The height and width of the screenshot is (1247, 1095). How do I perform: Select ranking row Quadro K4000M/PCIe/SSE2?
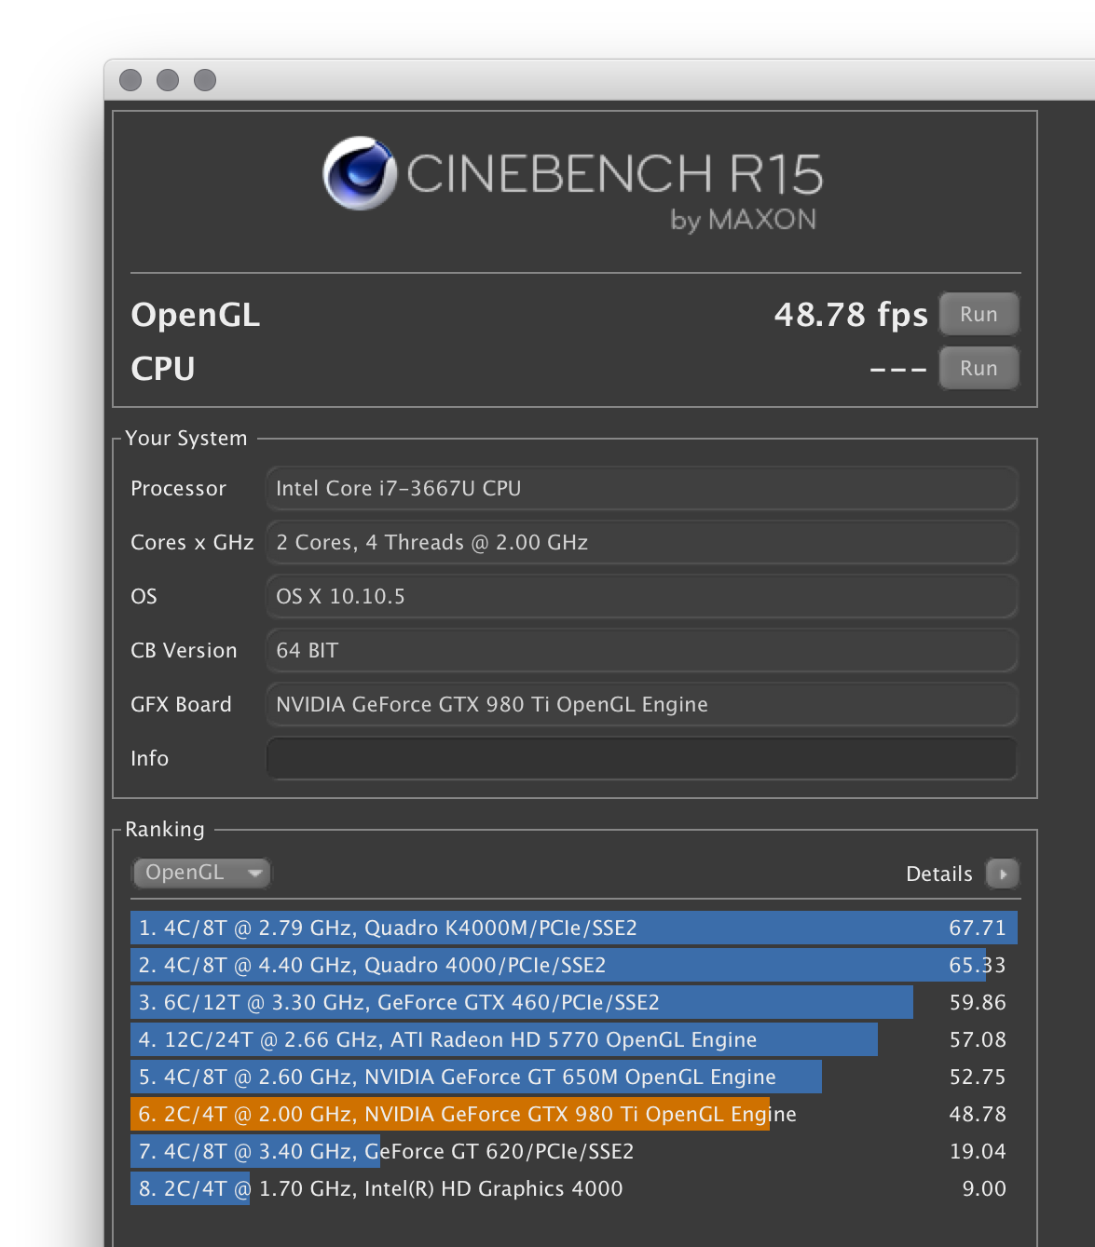click(x=574, y=928)
